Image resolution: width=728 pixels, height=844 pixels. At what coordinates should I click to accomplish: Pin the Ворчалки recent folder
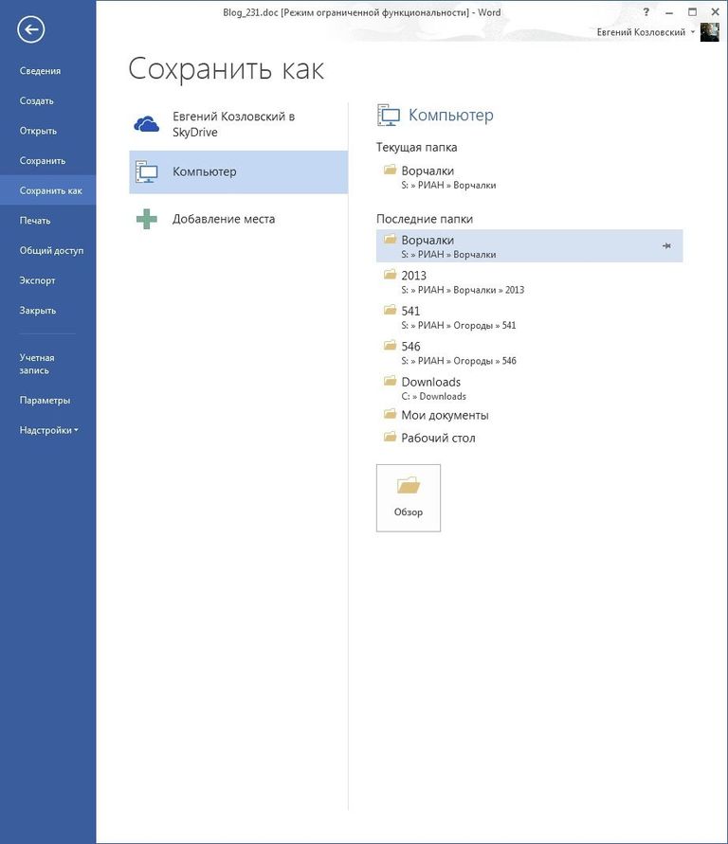tap(666, 246)
